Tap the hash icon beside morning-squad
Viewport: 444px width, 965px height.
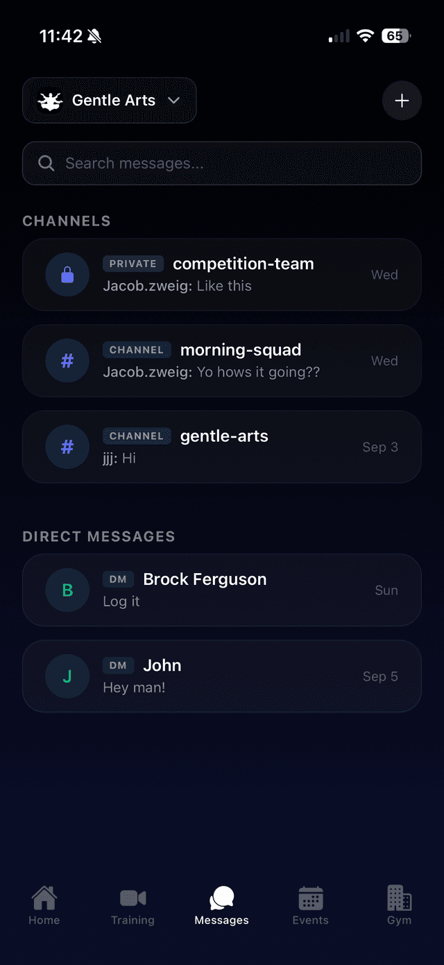coord(67,361)
